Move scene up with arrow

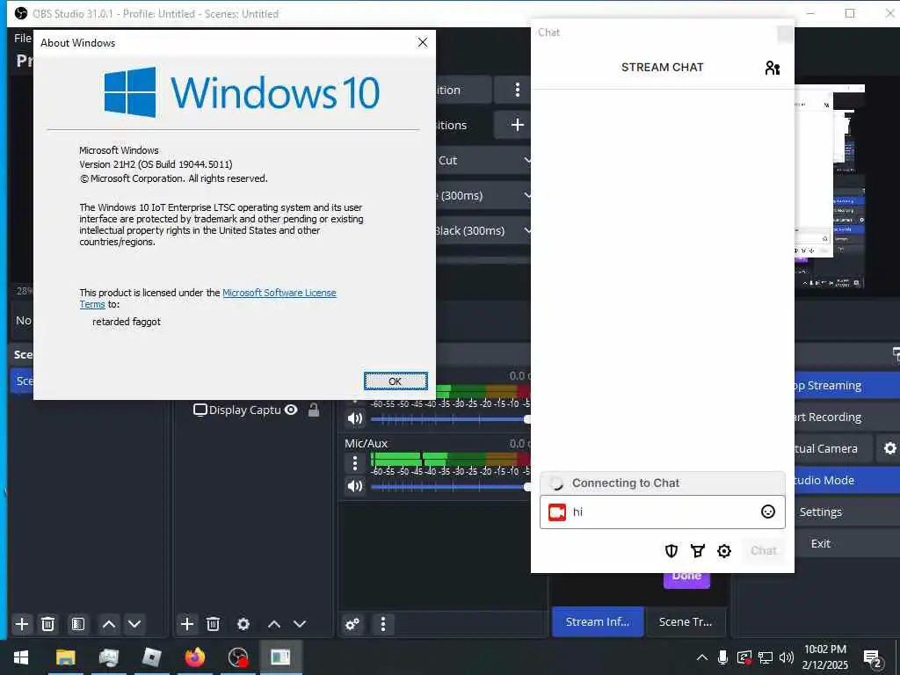[108, 624]
